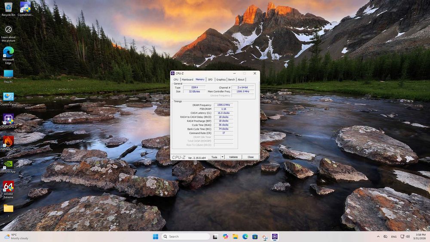Click the Close button at the bottom of CPU-Z
The height and width of the screenshot is (242, 430).
pyautogui.click(x=250, y=157)
